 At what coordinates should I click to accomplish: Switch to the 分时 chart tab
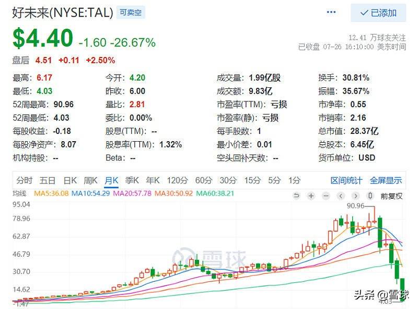(24, 180)
